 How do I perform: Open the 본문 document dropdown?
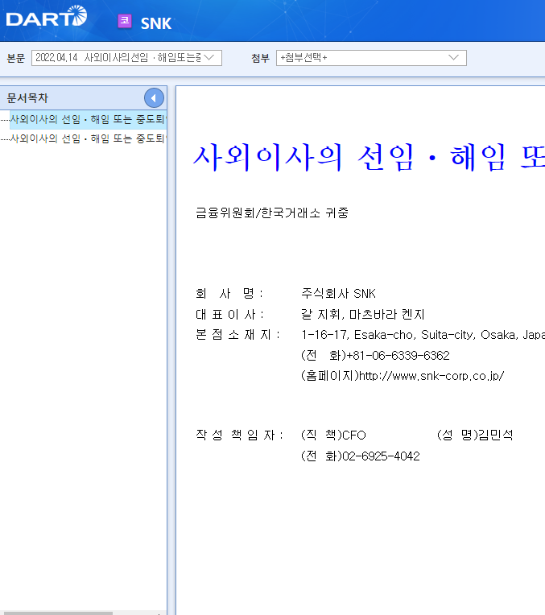[x=126, y=58]
